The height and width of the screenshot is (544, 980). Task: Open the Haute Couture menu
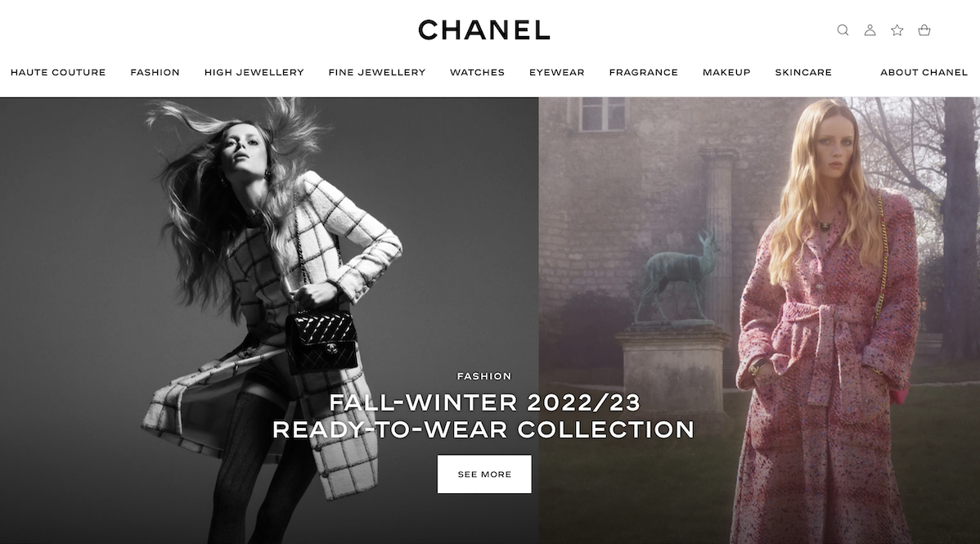click(x=58, y=73)
